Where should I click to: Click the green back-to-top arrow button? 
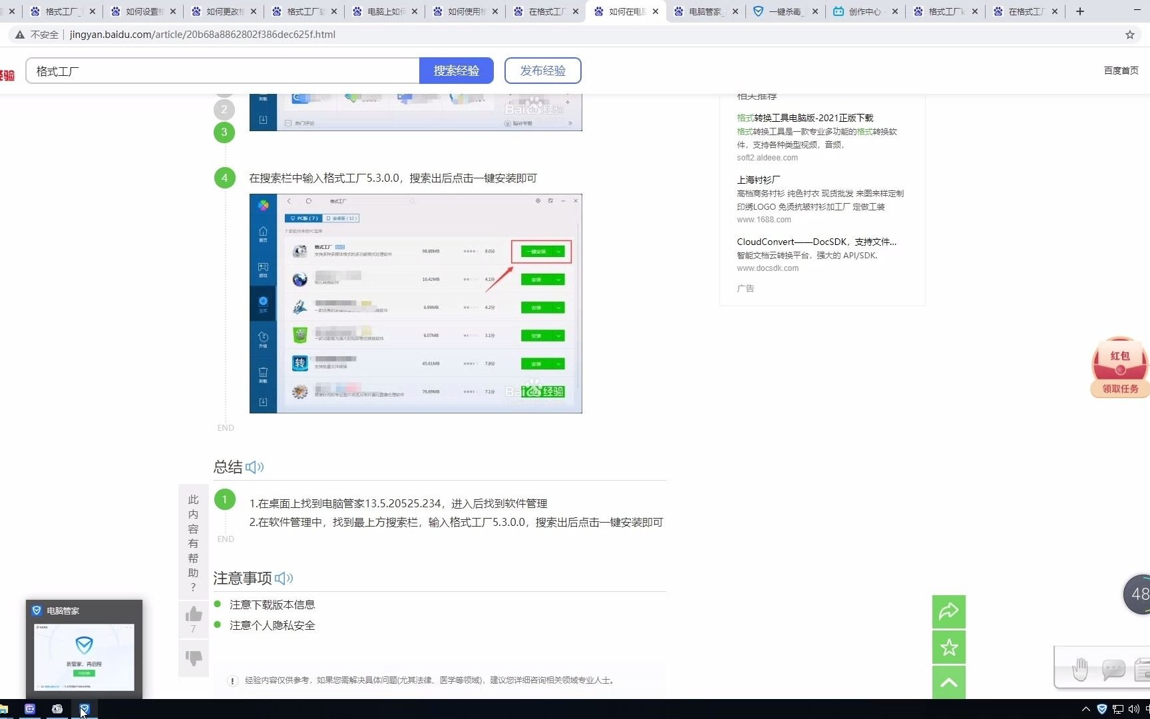pos(949,682)
